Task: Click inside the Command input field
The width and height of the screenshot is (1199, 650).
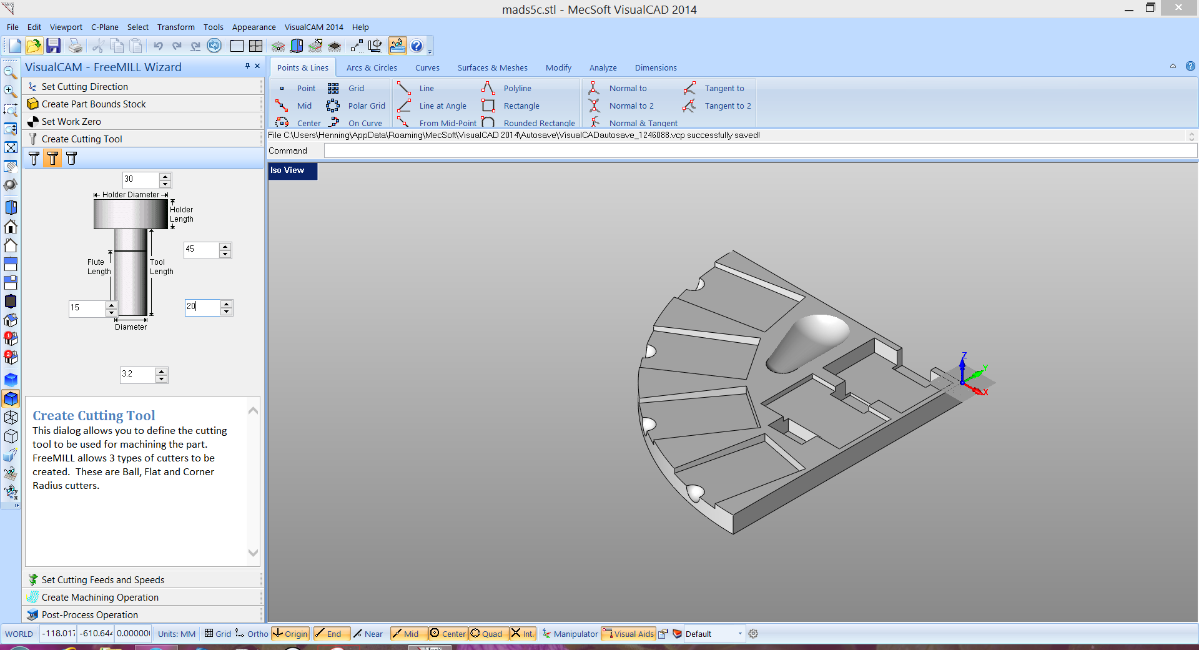Action: pyautogui.click(x=759, y=151)
